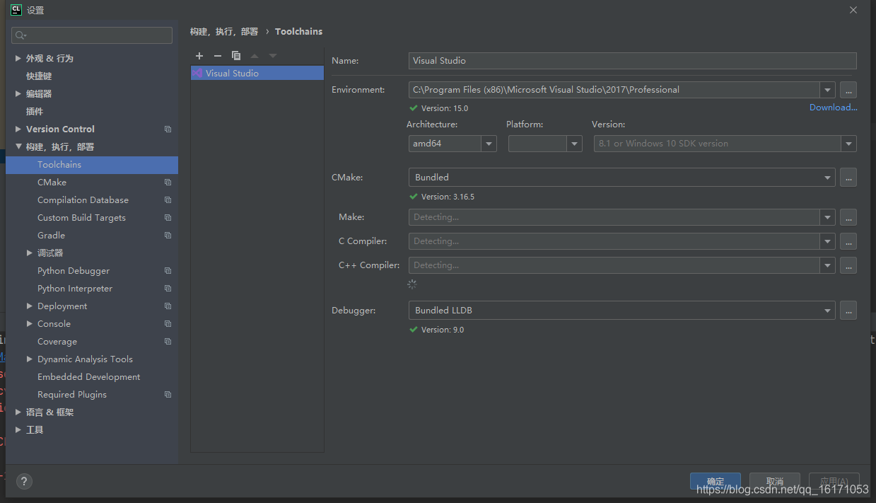Collapse 构建, 执行, 部署 section

[x=18, y=146]
